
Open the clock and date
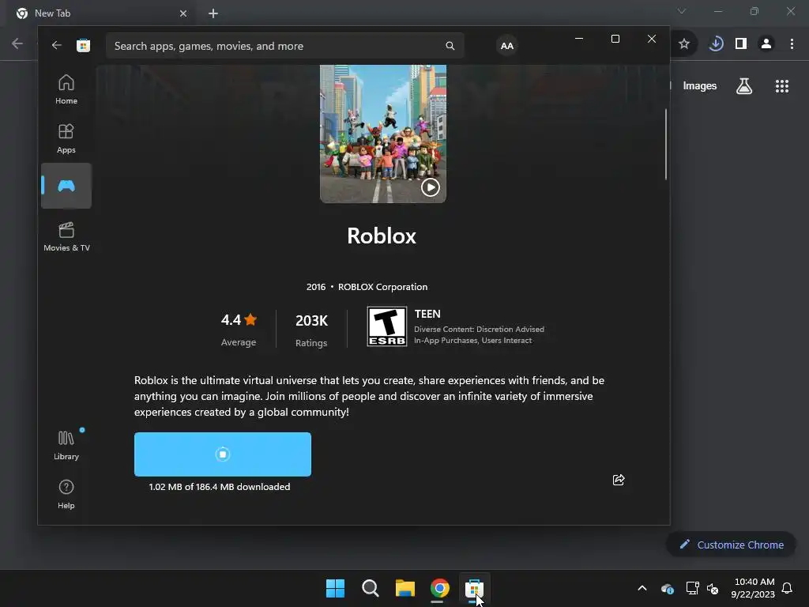753,588
